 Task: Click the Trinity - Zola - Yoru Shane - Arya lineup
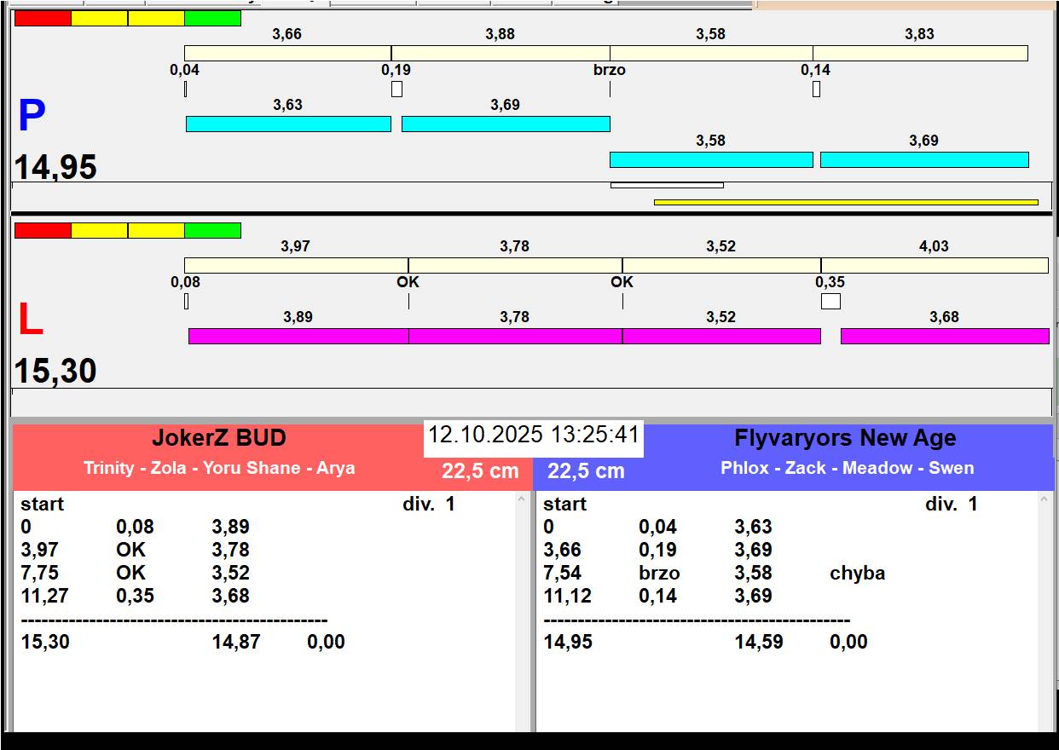click(x=219, y=468)
